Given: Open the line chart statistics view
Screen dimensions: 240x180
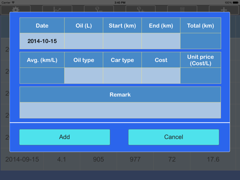Looking at the screenshot, I should [x=57, y=9].
